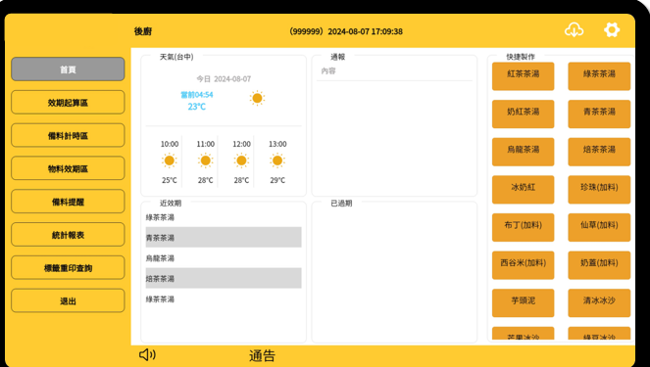
Task: Click the 天氣(台中) panel heading
Action: 176,57
